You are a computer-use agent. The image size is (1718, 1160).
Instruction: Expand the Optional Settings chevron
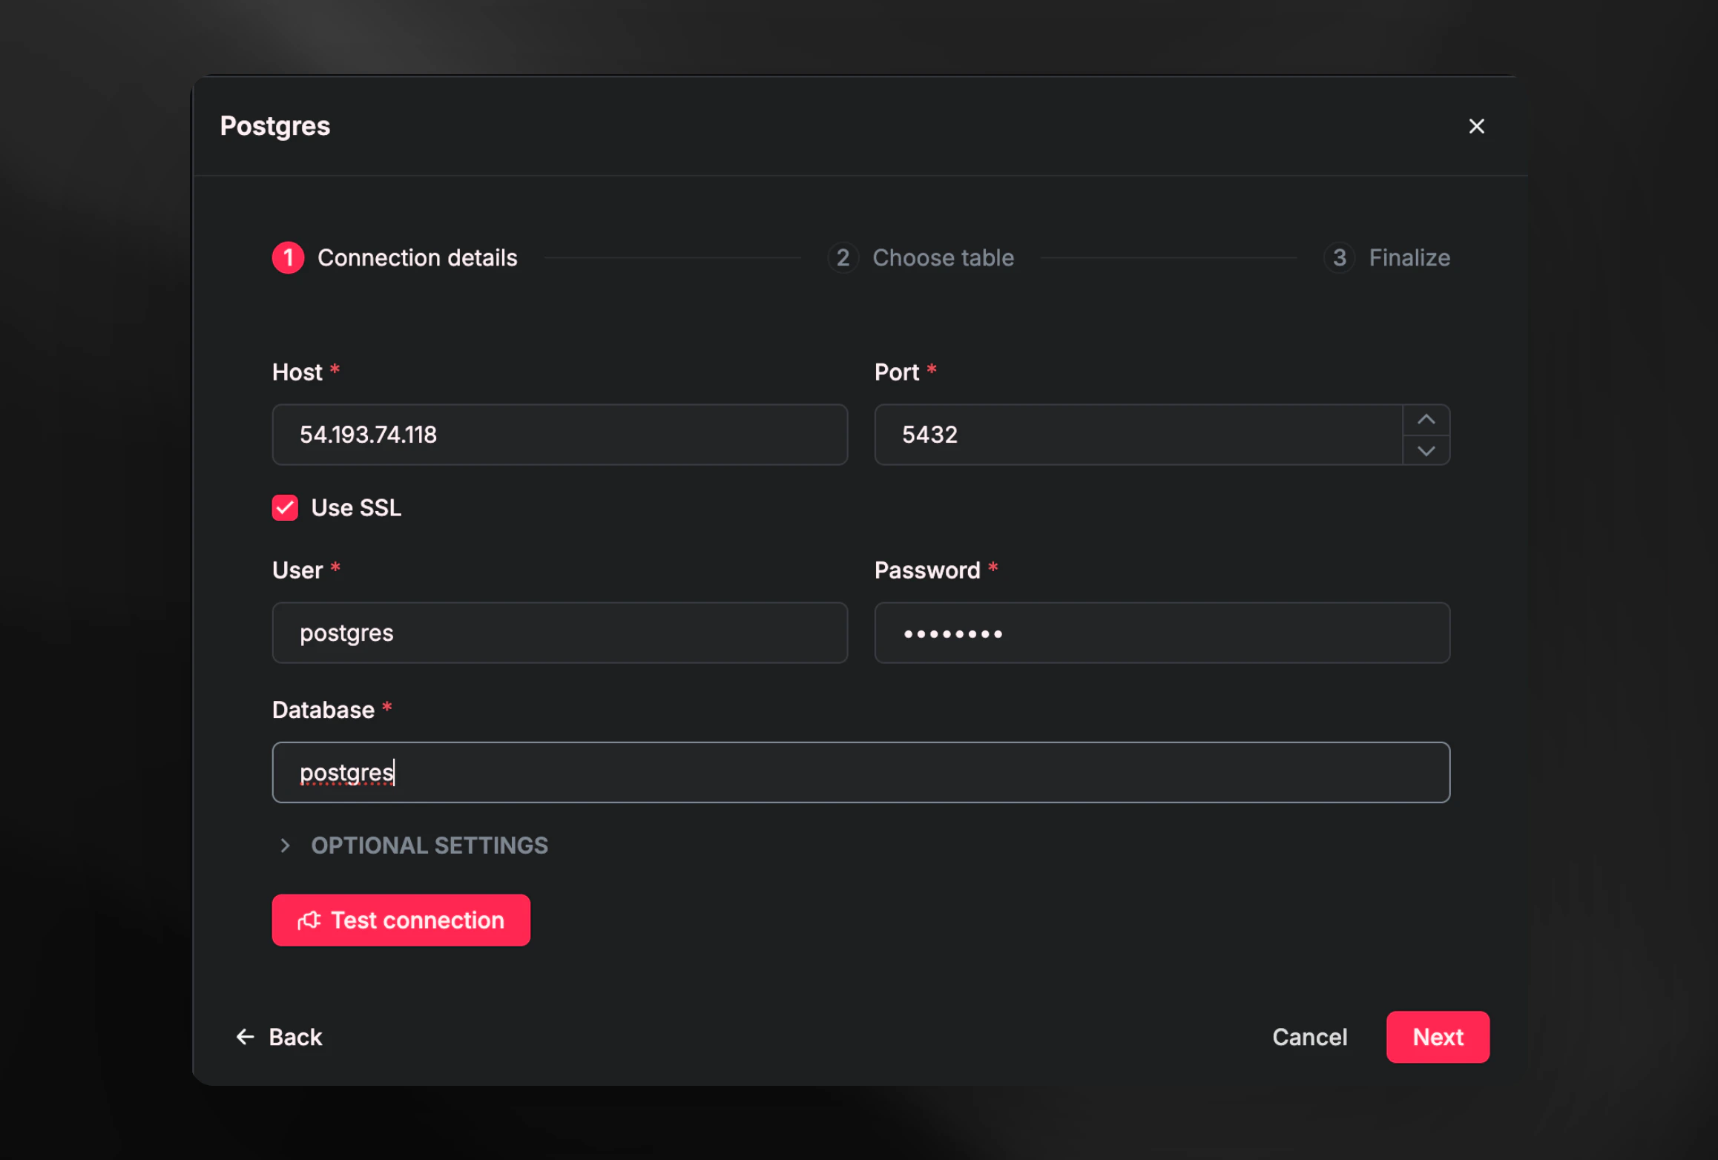(x=285, y=846)
